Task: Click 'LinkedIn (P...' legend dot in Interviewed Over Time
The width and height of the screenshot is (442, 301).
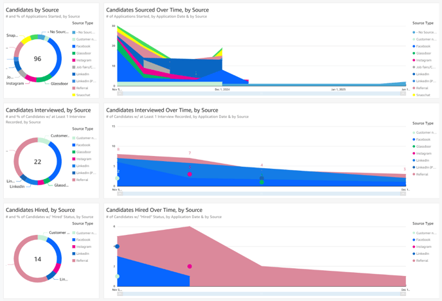Action: 414,168
